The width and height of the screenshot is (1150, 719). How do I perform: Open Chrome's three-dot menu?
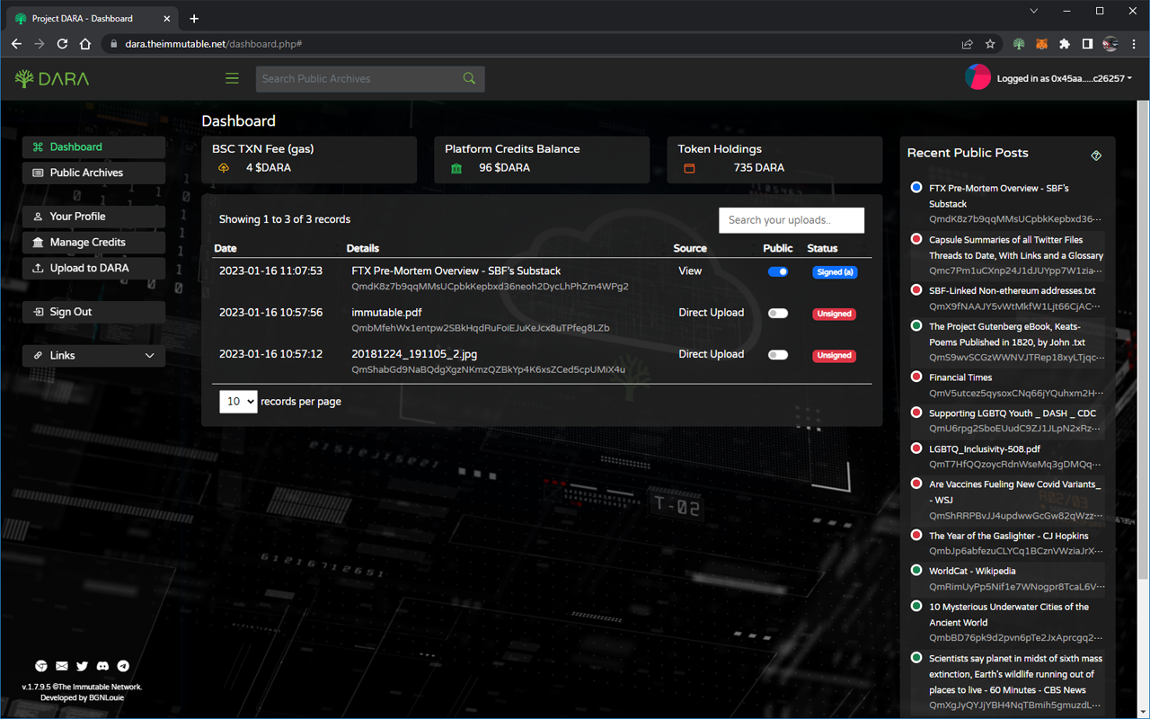(x=1135, y=43)
